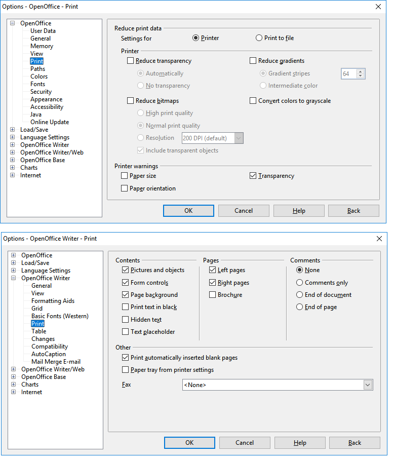Open the Fax dropdown list

coord(368,385)
